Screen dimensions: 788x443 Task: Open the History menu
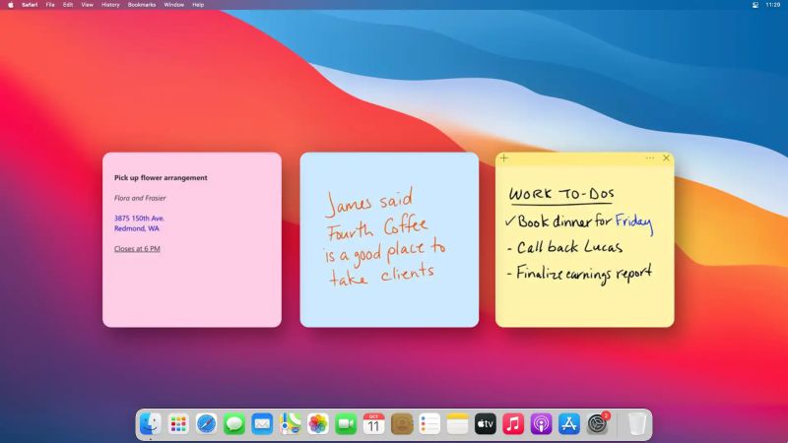pyautogui.click(x=110, y=5)
